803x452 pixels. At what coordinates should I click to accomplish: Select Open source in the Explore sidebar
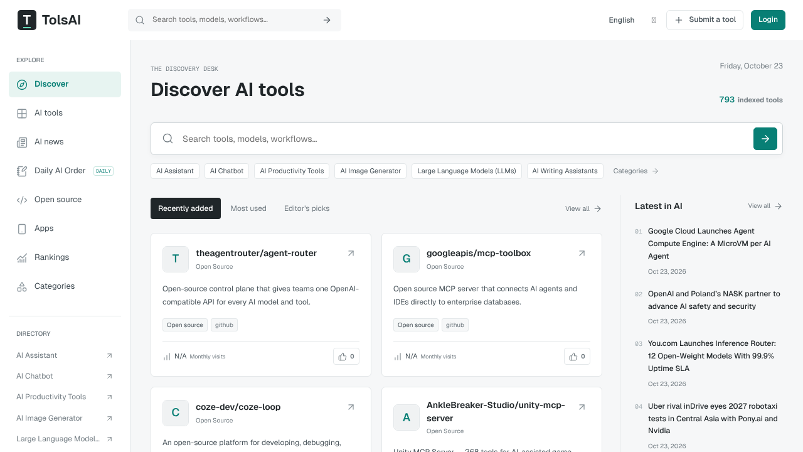(x=65, y=200)
